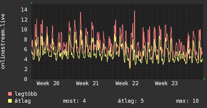
Task: Click the 12 y-axis tick label
Action: tap(24, 20)
